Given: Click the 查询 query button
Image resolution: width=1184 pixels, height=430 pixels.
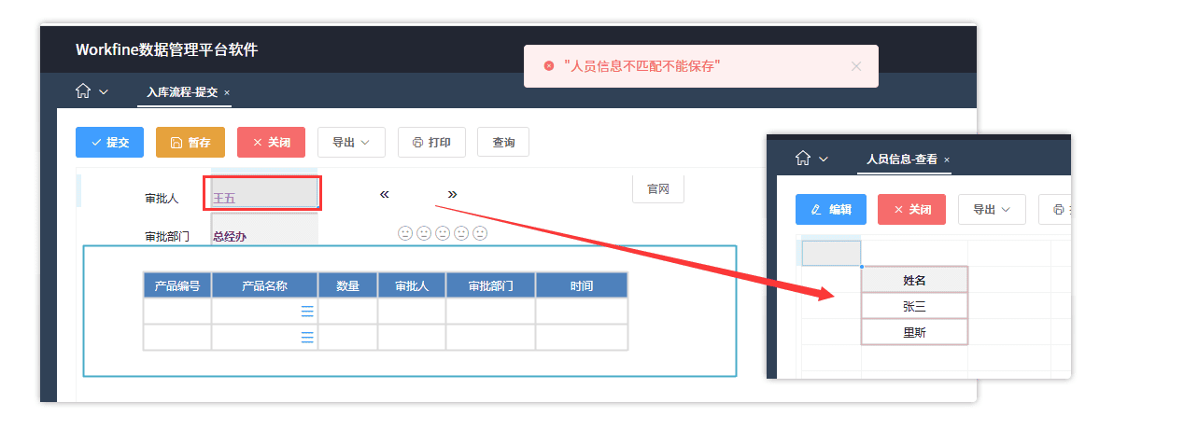Looking at the screenshot, I should pos(503,142).
